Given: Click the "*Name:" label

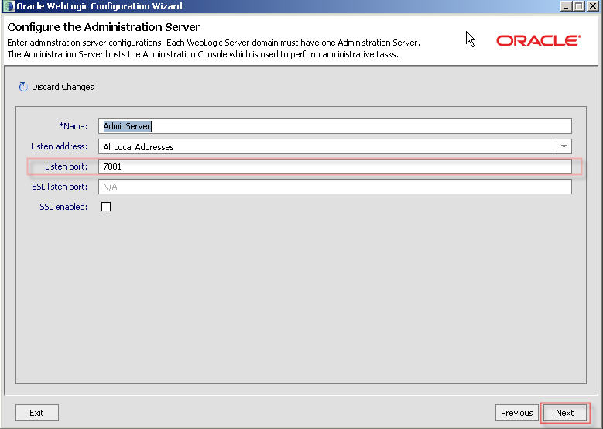Looking at the screenshot, I should pos(73,126).
